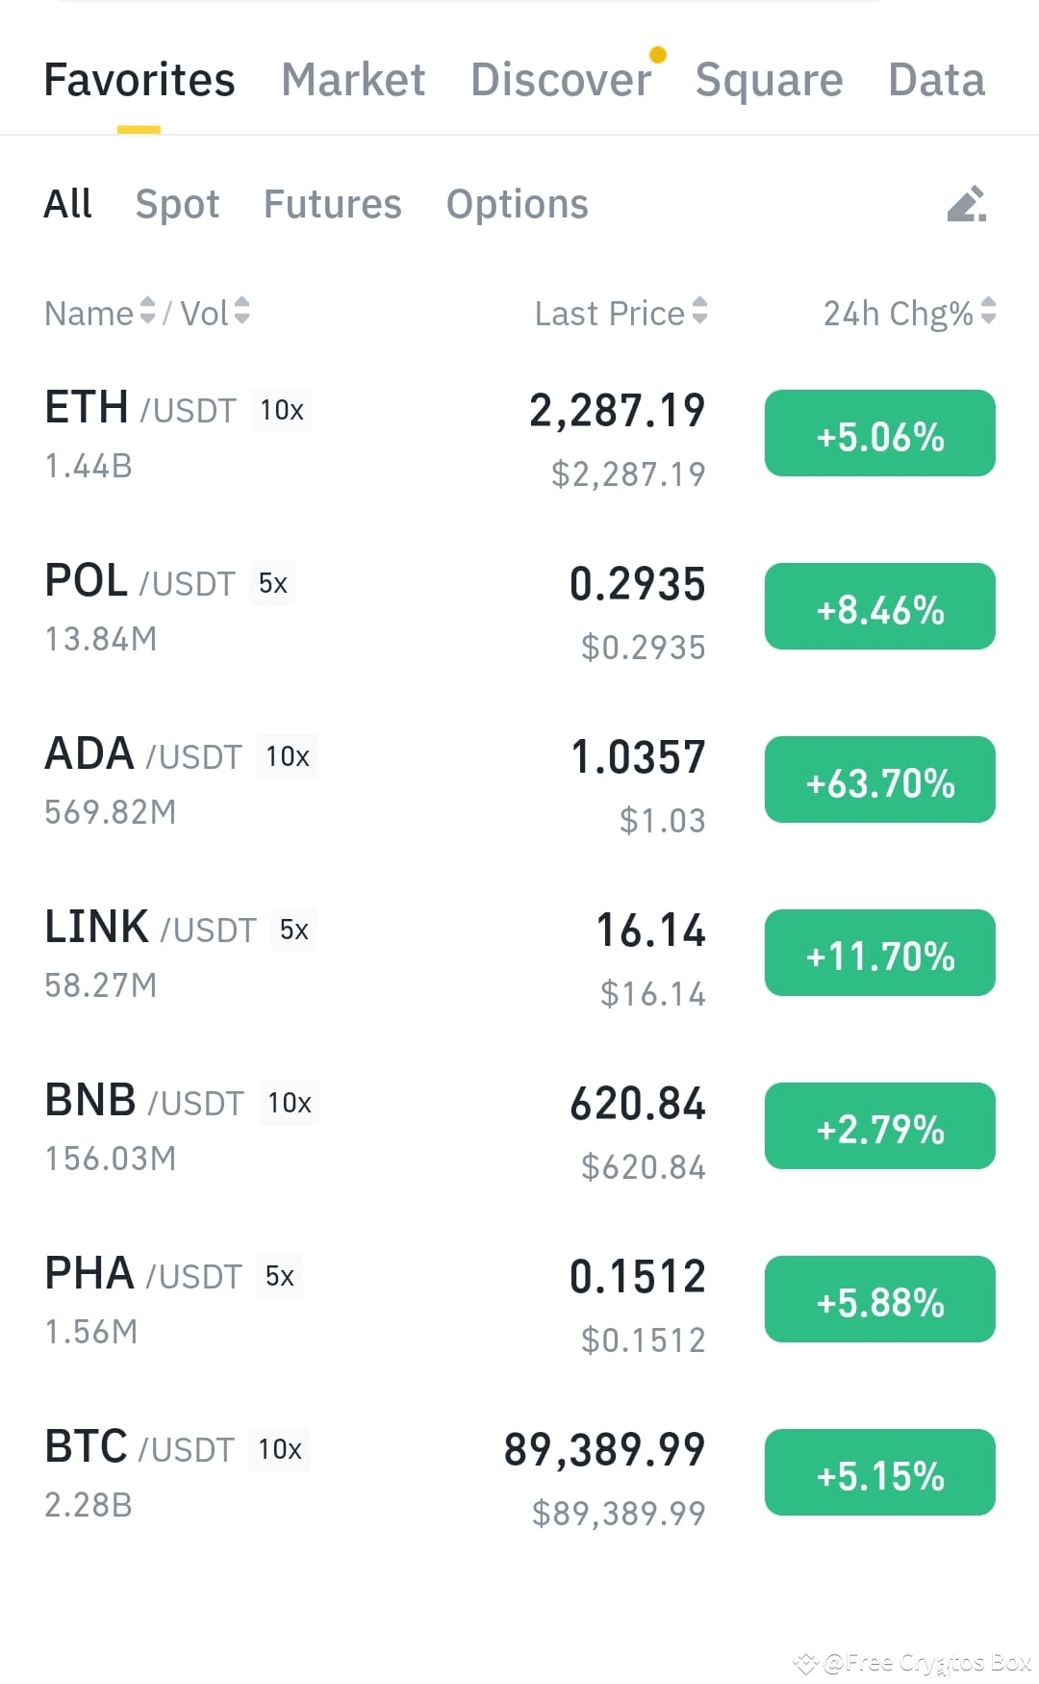The image size is (1039, 1684).
Task: Filter favorites by Spot
Action: (x=177, y=204)
